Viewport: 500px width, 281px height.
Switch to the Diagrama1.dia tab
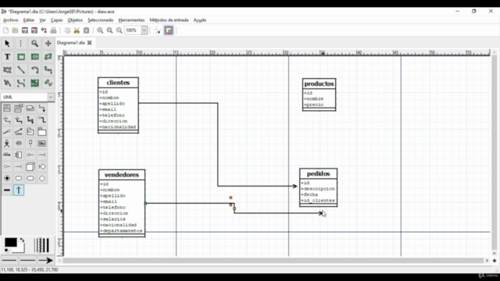(71, 43)
